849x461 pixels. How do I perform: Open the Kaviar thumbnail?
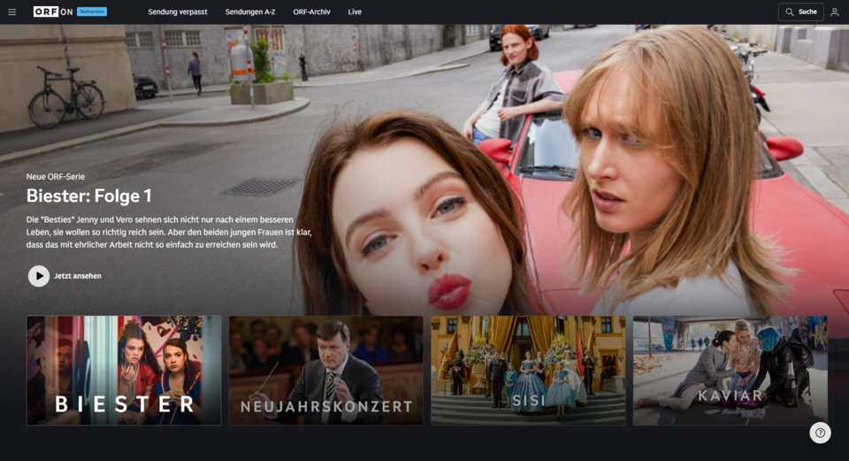point(730,371)
